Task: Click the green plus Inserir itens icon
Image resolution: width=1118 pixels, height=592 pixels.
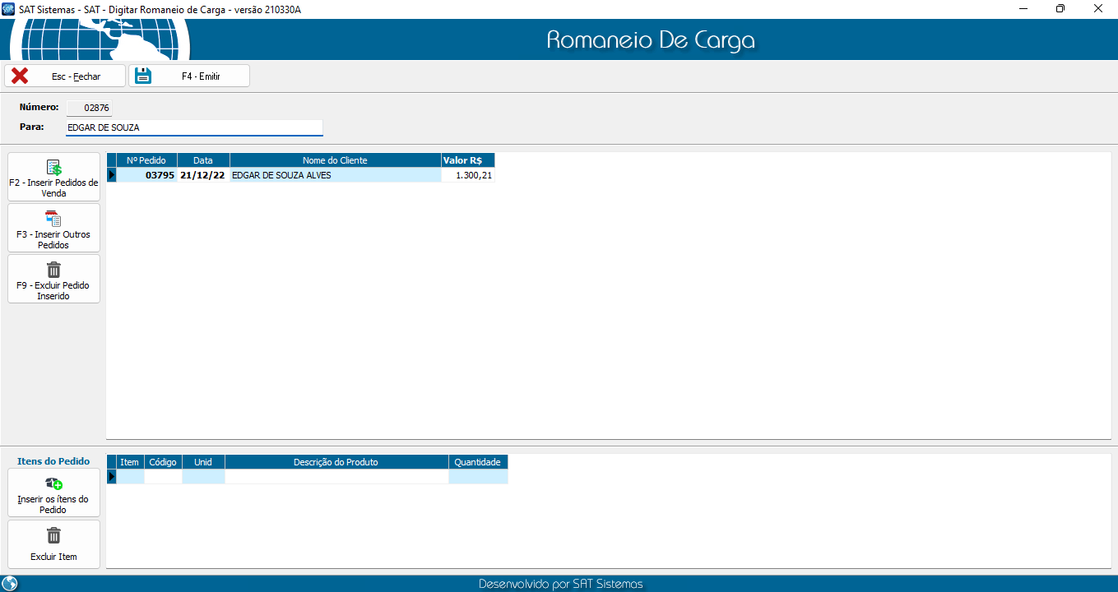Action: click(x=53, y=484)
